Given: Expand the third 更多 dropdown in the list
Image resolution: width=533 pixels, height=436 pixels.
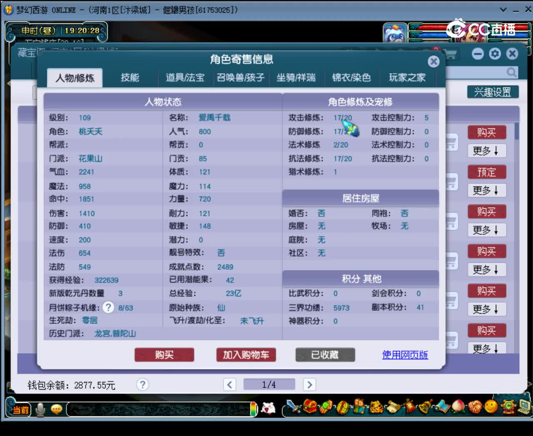Looking at the screenshot, I should (x=486, y=230).
